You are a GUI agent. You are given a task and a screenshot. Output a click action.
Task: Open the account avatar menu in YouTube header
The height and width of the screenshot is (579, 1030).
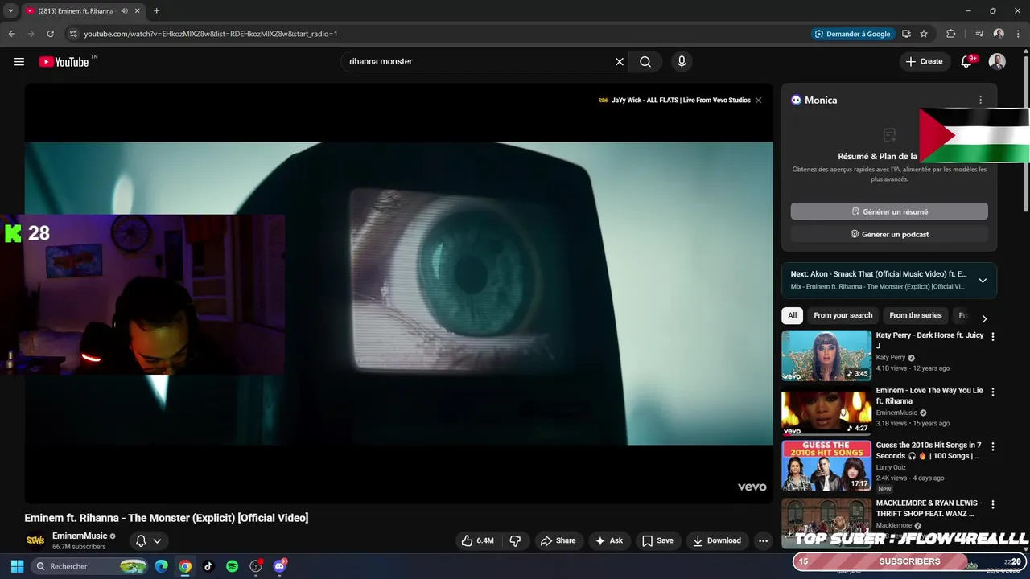click(997, 62)
